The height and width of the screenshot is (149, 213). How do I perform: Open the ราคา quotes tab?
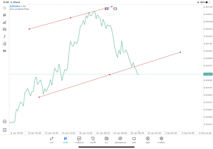(x=52, y=140)
